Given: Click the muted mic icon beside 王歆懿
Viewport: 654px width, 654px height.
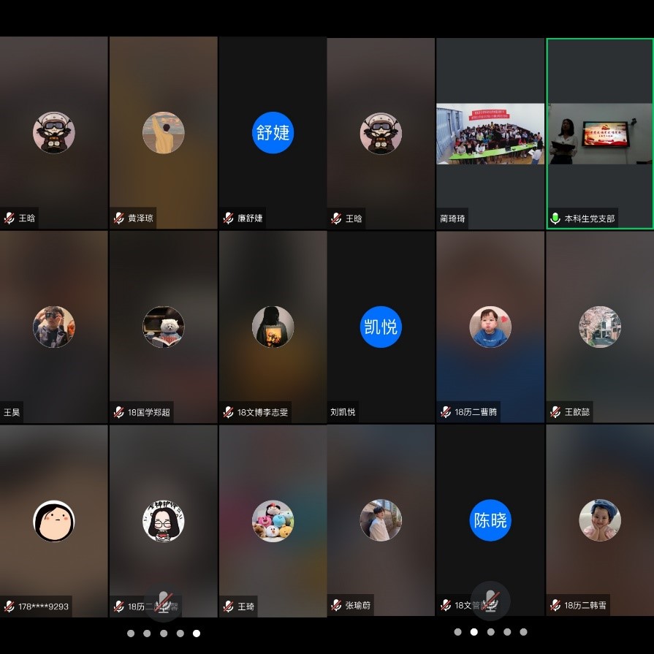Looking at the screenshot, I should 555,412.
